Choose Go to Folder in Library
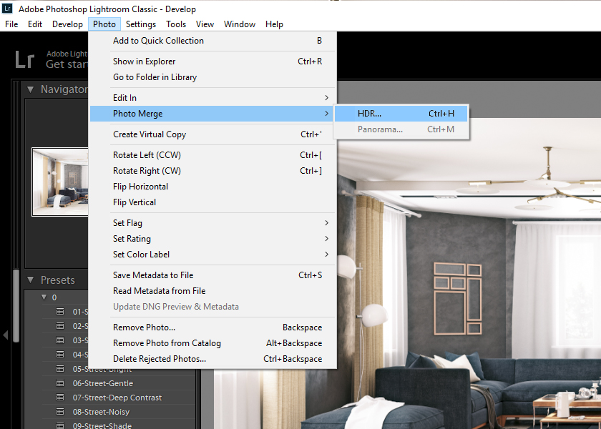This screenshot has width=601, height=429. point(212,77)
